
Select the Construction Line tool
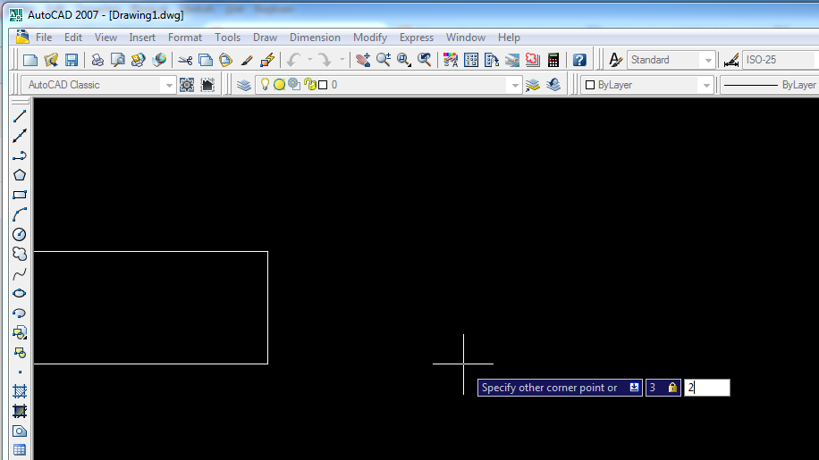[x=20, y=136]
